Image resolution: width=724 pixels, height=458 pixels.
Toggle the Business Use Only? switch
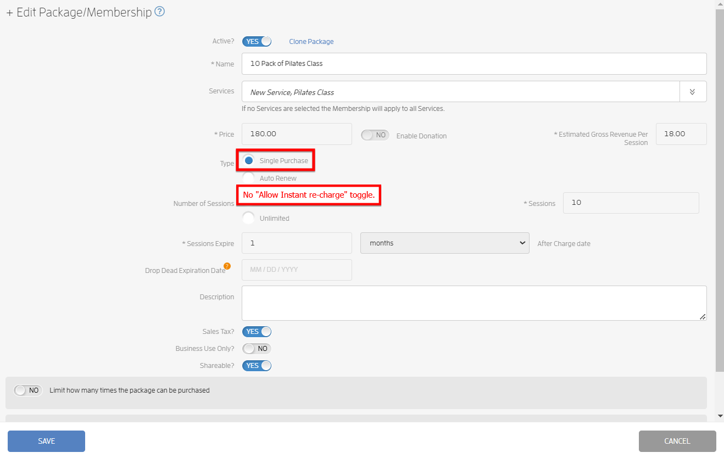point(257,349)
